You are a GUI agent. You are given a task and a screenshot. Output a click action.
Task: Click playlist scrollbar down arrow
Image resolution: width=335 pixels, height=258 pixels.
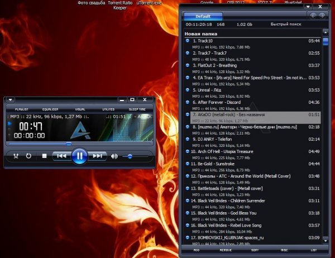[x=326, y=241]
